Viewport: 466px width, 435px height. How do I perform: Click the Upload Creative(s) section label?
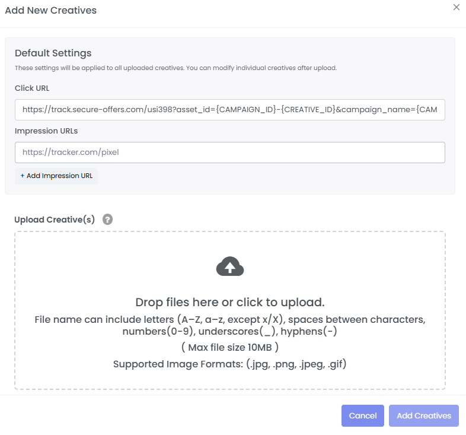click(55, 220)
